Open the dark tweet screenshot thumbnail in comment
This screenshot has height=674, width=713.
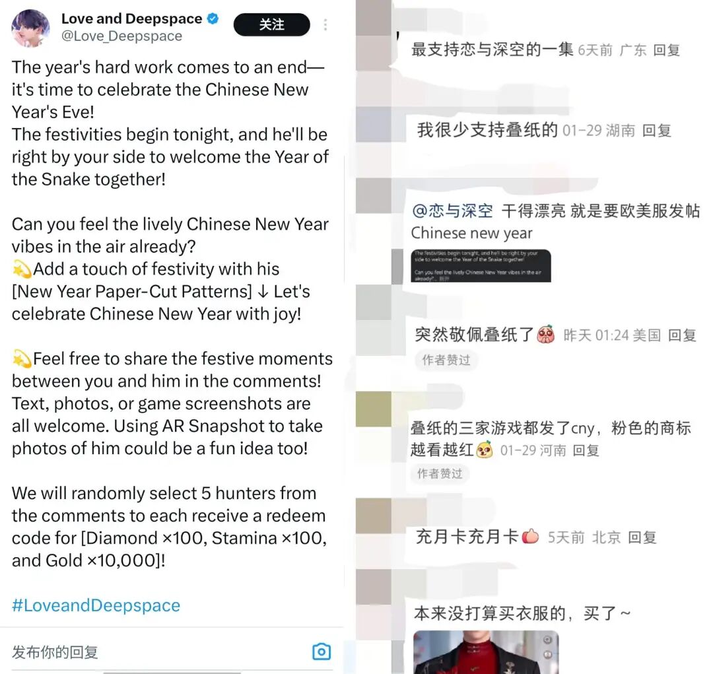(x=481, y=265)
